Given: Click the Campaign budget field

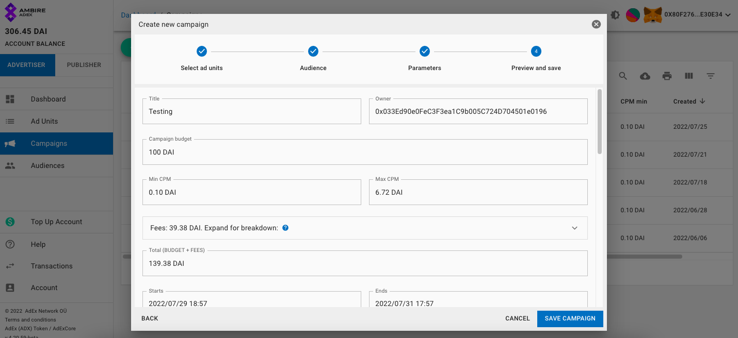Looking at the screenshot, I should pos(365,152).
